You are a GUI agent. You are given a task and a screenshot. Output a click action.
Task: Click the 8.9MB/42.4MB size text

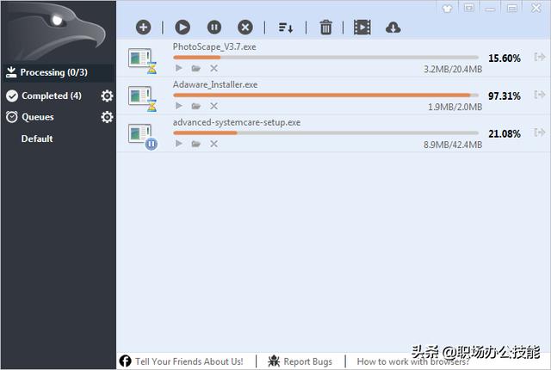[x=453, y=145]
